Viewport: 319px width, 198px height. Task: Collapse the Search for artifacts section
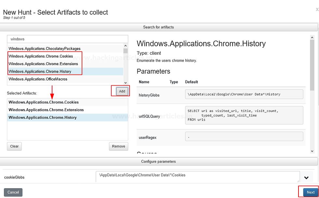coord(159,27)
